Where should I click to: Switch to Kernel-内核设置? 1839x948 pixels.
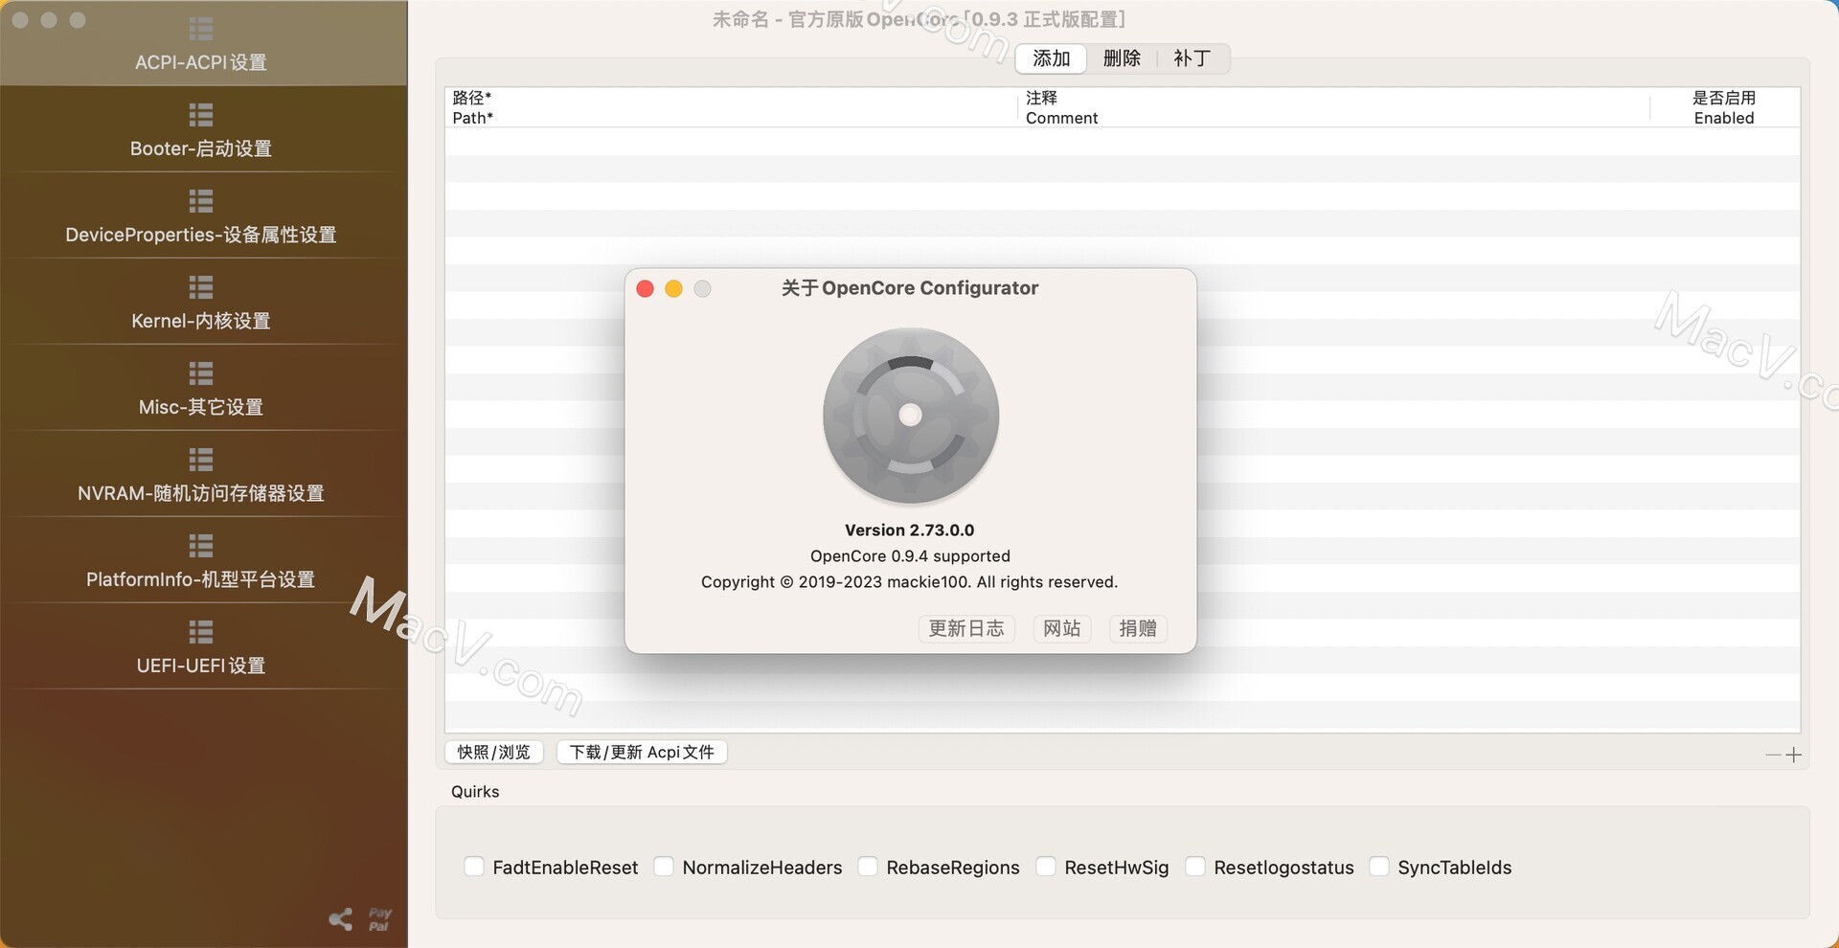click(x=201, y=321)
